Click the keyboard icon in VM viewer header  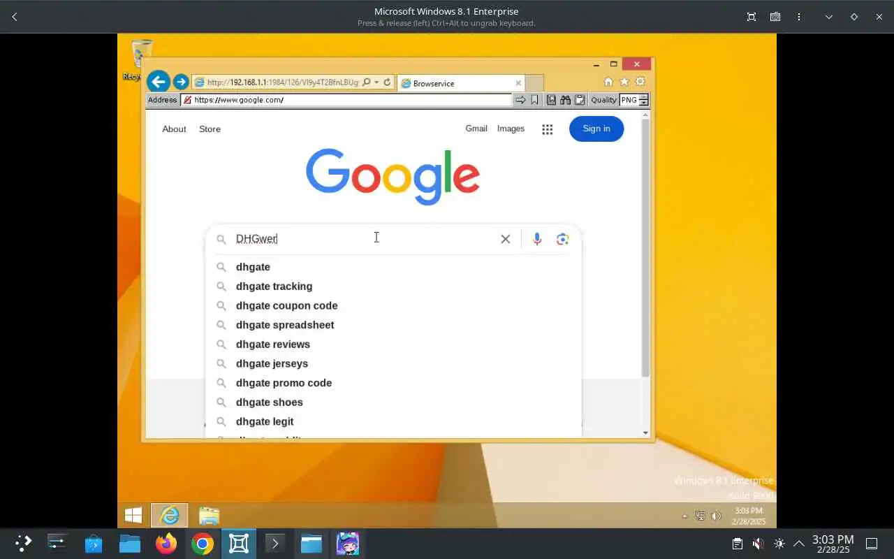pyautogui.click(x=775, y=17)
